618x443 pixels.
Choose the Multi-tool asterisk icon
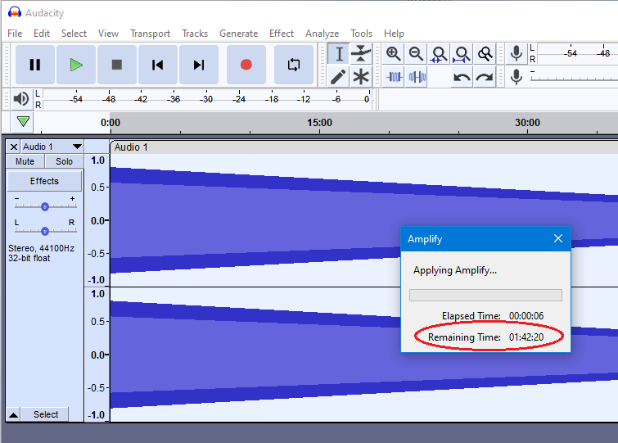(x=361, y=77)
